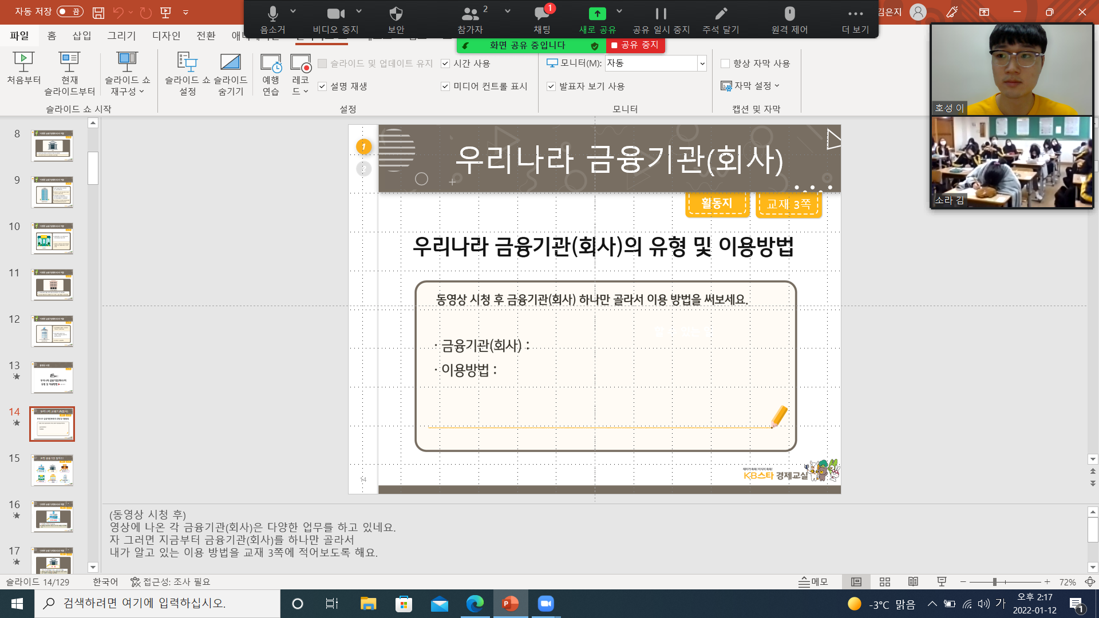Toggle 자동 저장 autosave switch

pos(70,11)
